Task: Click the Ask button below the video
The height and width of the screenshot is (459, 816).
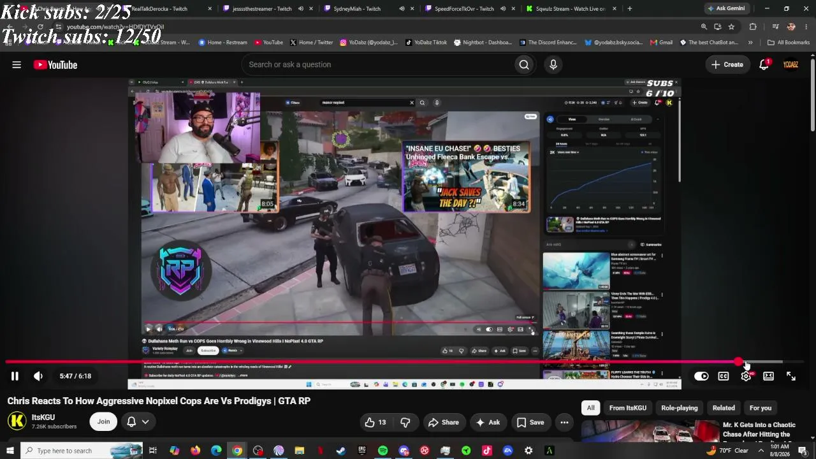Action: pos(488,422)
